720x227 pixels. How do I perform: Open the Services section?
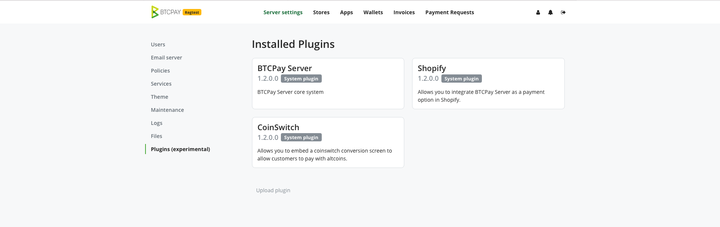[161, 84]
